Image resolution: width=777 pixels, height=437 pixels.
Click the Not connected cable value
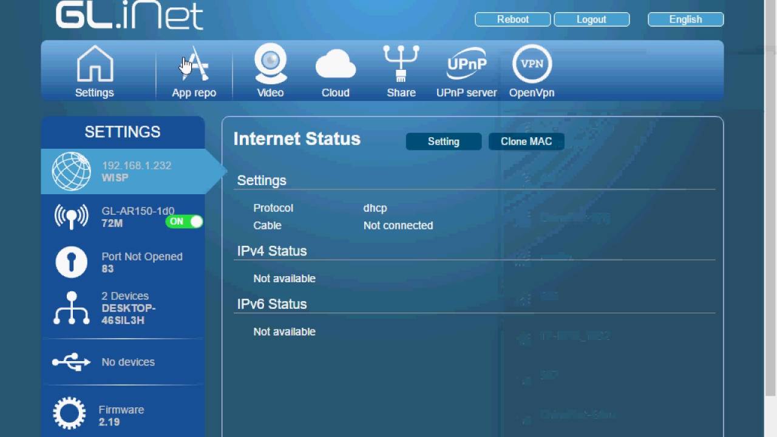398,225
